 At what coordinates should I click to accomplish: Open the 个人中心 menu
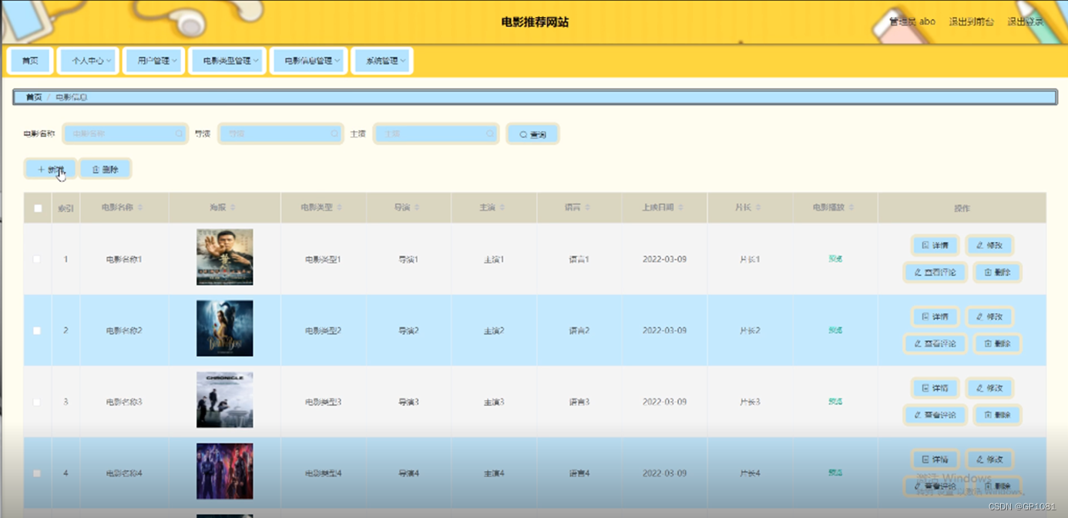(x=88, y=60)
